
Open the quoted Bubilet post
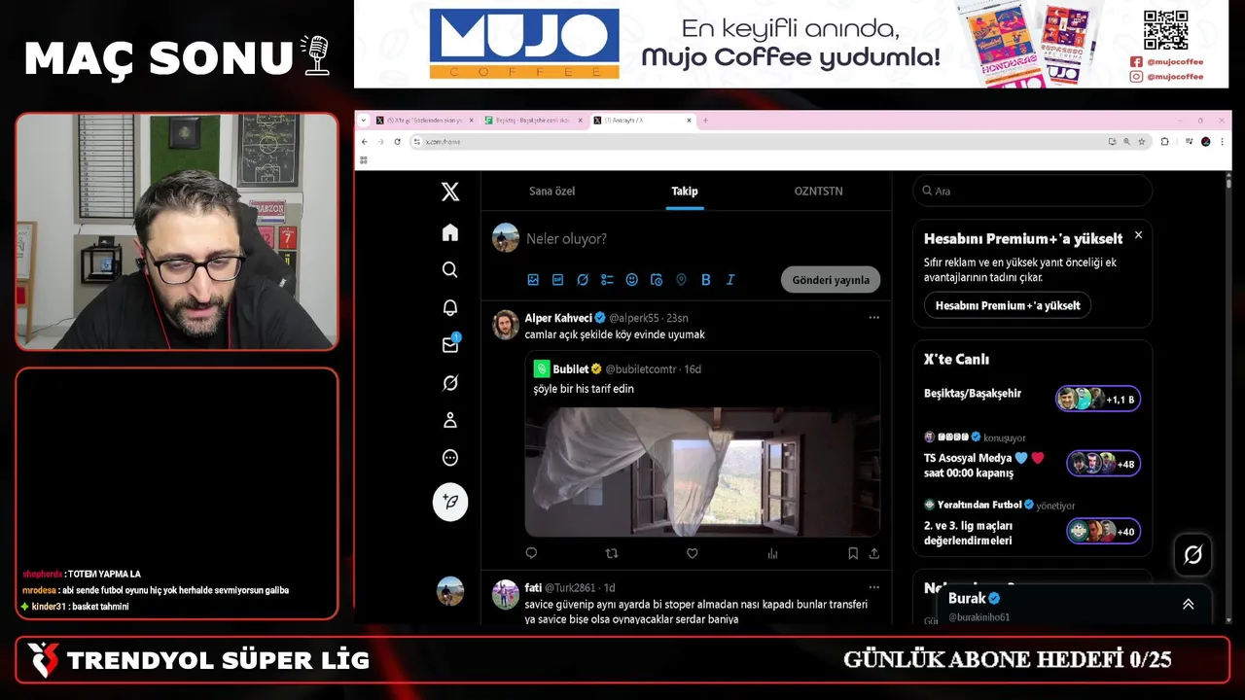702,443
